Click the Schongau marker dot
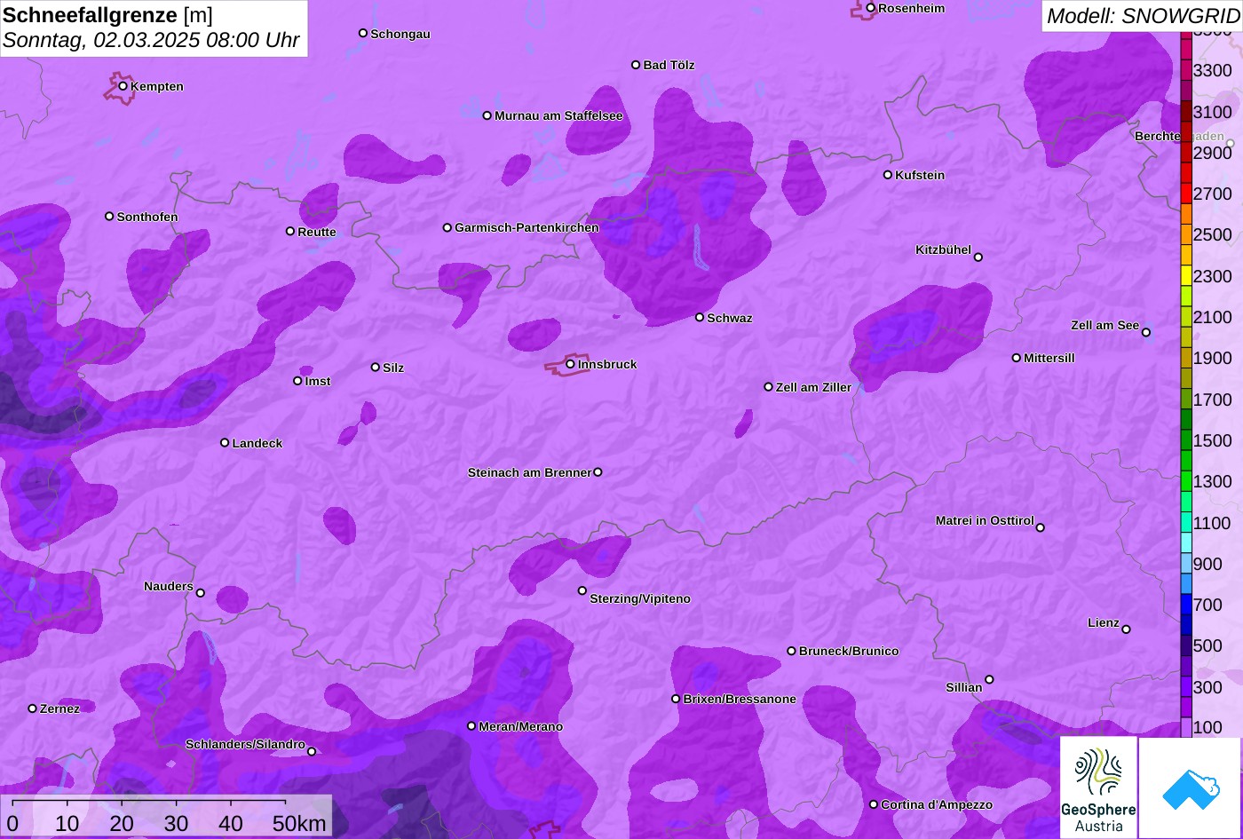The height and width of the screenshot is (839, 1243). (363, 33)
